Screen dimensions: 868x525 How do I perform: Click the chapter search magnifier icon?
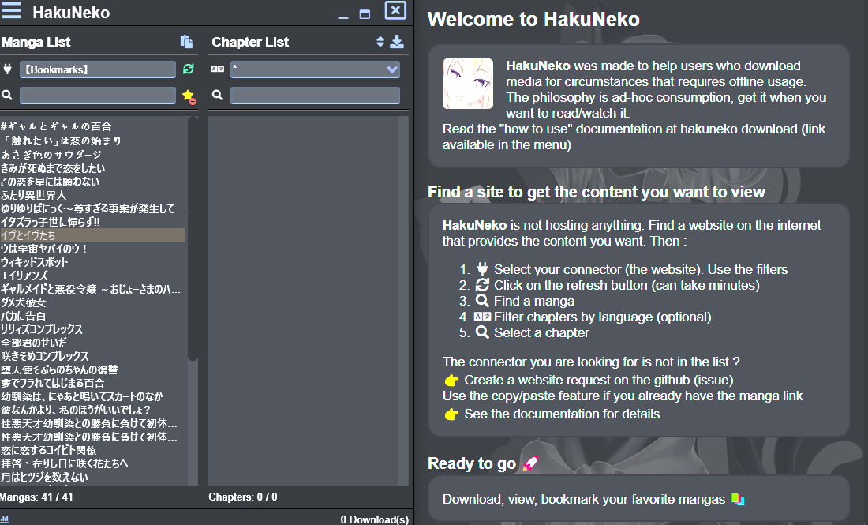pyautogui.click(x=218, y=96)
